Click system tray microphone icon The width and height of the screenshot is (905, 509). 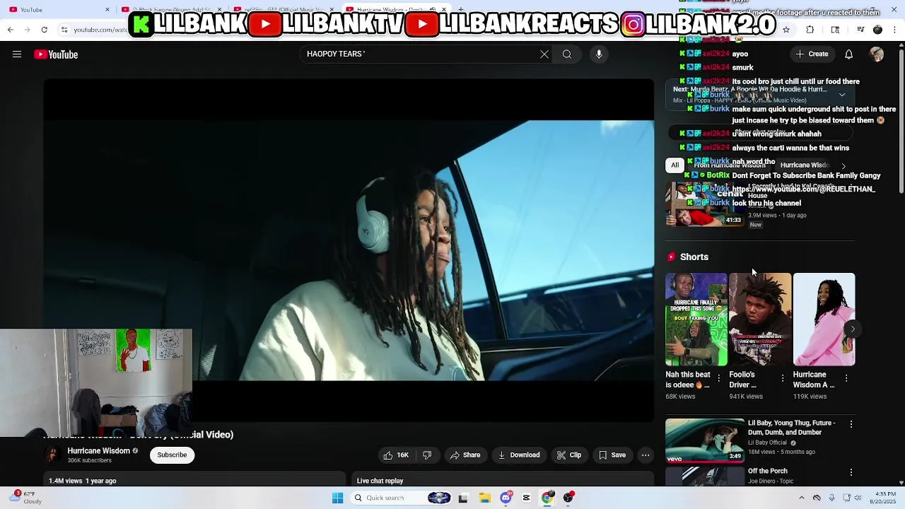[831, 498]
